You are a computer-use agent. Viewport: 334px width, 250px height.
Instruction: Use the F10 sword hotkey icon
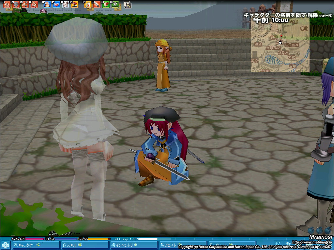pyautogui.click(x=97, y=5)
